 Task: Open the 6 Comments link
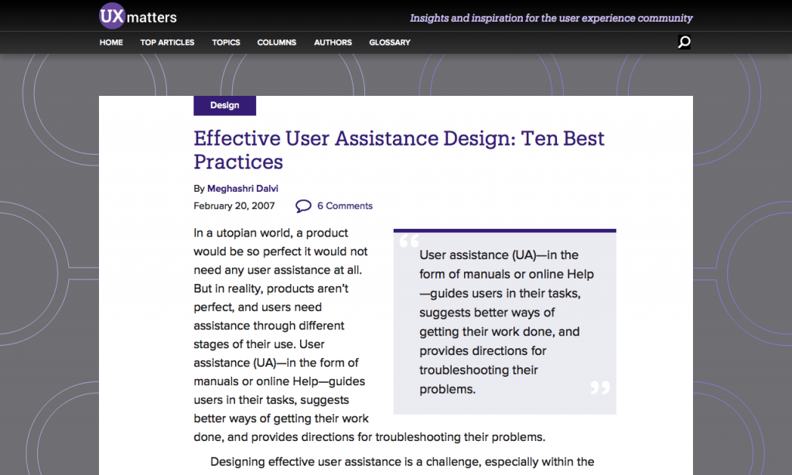click(344, 206)
